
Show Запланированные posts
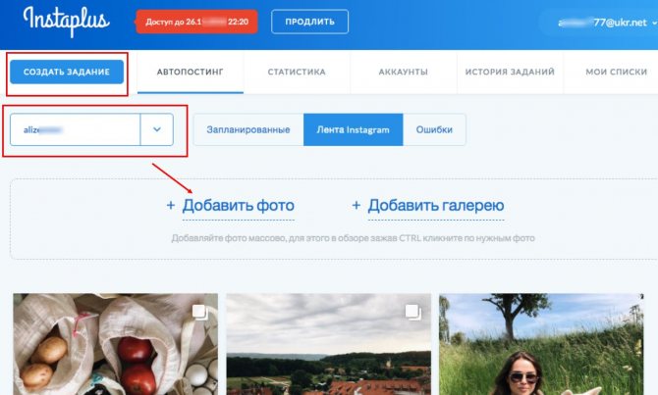[x=248, y=129]
